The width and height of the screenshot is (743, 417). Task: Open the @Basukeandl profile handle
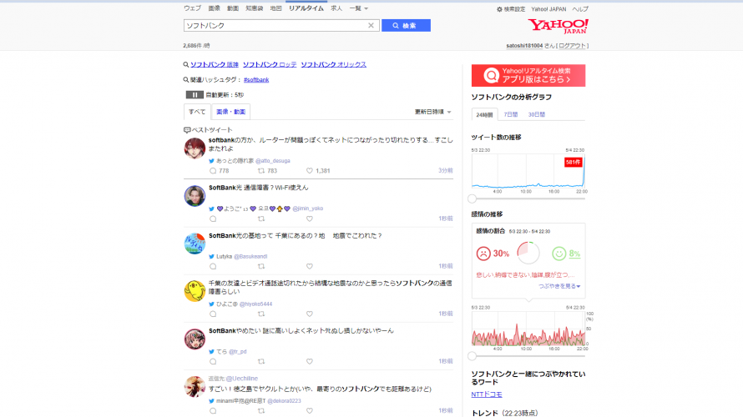(x=250, y=257)
